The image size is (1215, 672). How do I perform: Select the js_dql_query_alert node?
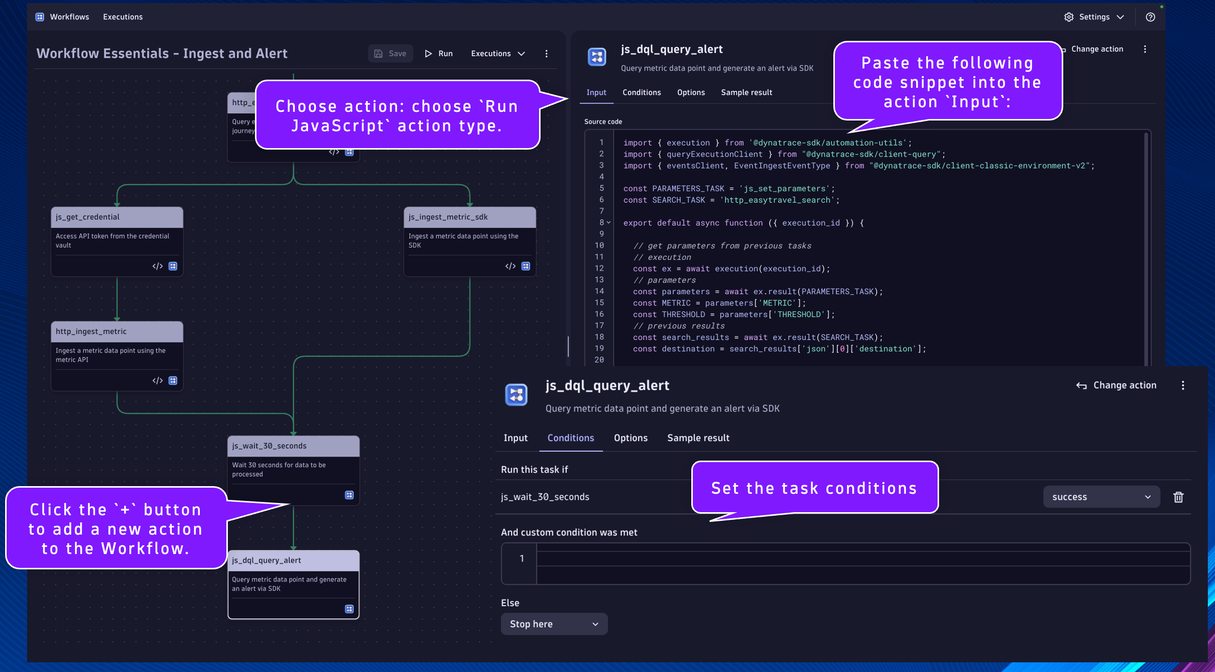(293, 584)
